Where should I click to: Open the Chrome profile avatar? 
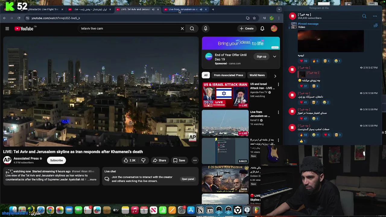click(x=272, y=18)
